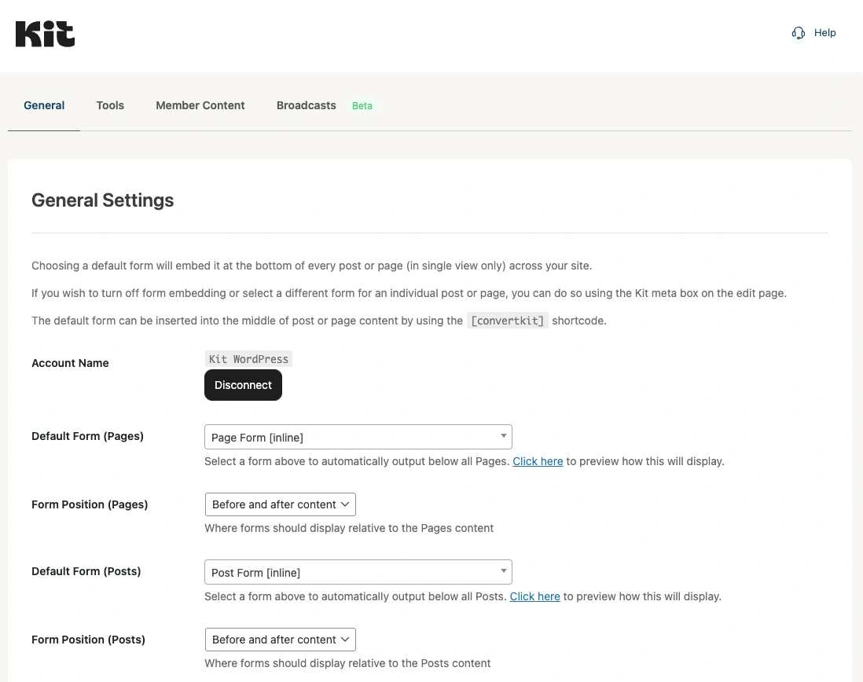The height and width of the screenshot is (682, 863).
Task: Switch to the Broadcasts tab
Action: pos(306,105)
